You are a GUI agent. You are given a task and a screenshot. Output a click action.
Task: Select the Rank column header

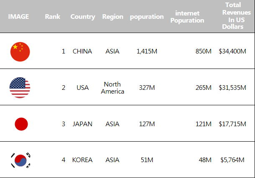coord(53,17)
